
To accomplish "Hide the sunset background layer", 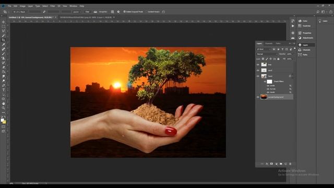I will (x=258, y=97).
